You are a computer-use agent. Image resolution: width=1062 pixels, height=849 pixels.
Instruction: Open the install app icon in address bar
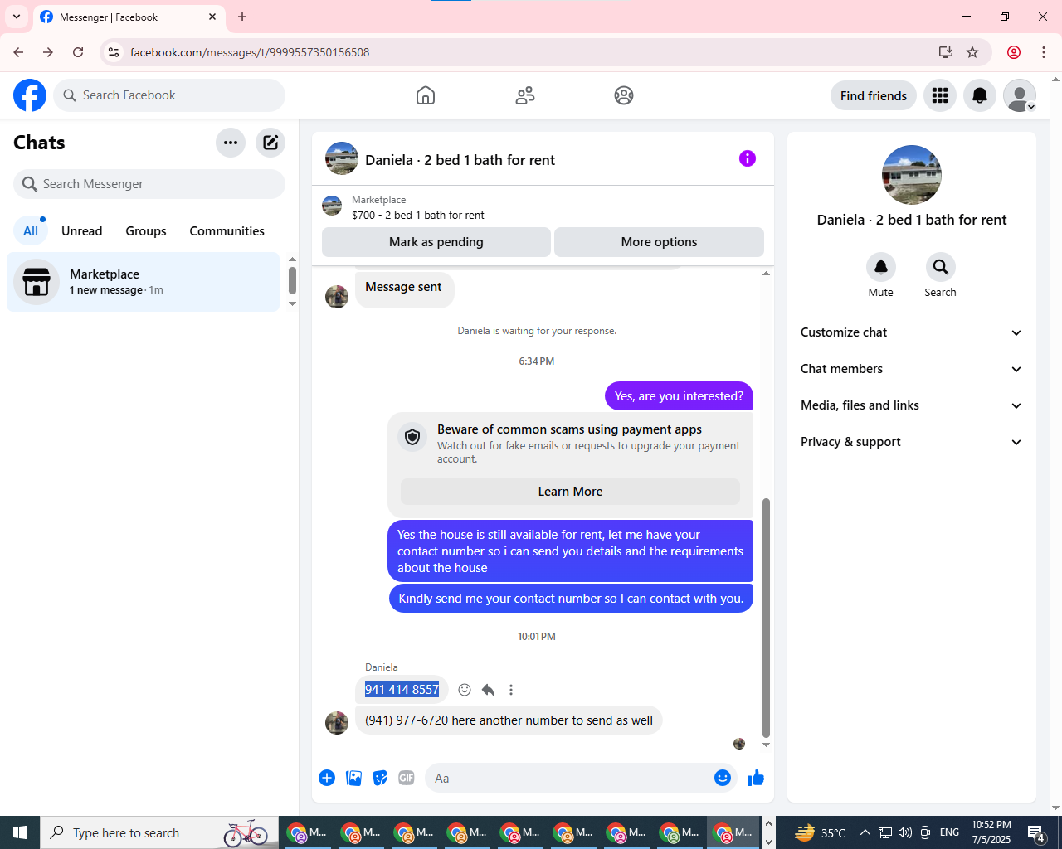click(x=945, y=52)
